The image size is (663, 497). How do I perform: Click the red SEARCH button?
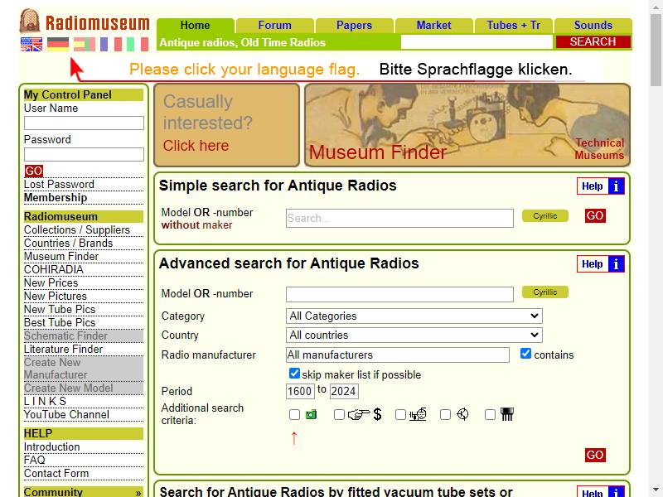pyautogui.click(x=593, y=42)
